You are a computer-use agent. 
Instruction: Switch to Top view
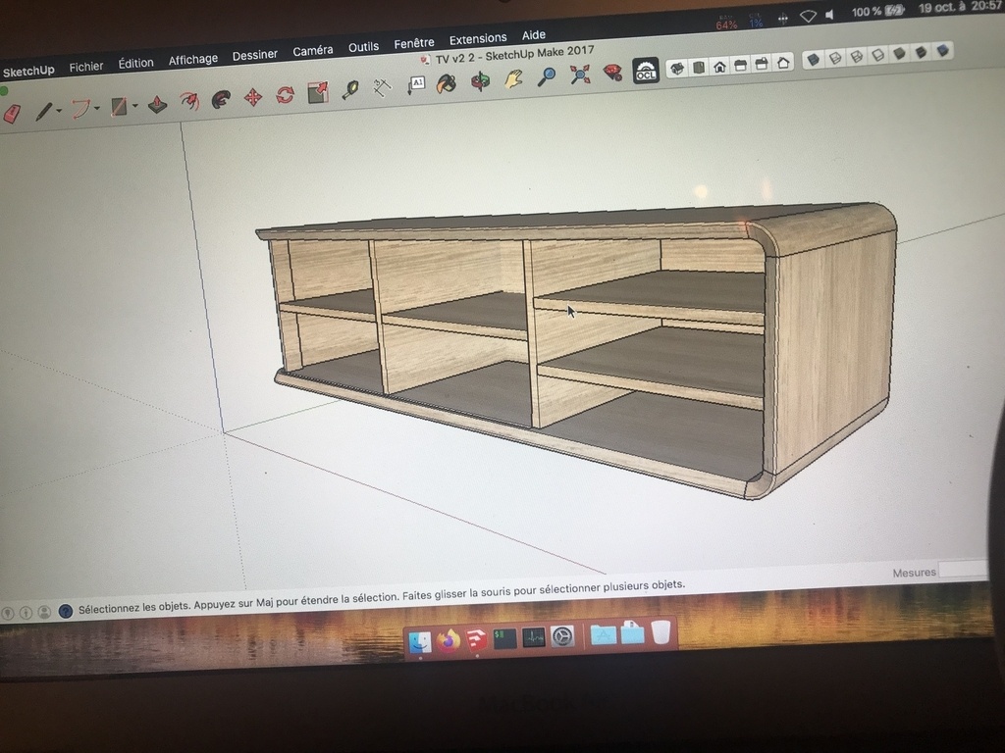click(x=699, y=67)
